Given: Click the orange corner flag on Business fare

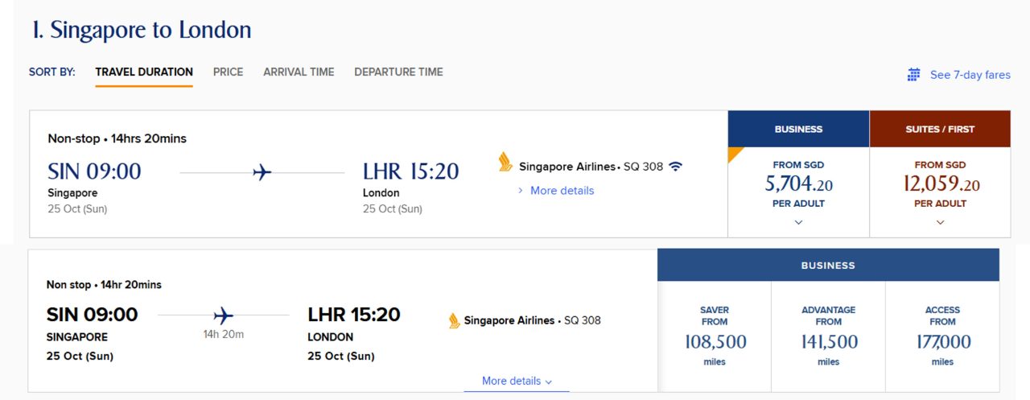Looking at the screenshot, I should [x=734, y=153].
